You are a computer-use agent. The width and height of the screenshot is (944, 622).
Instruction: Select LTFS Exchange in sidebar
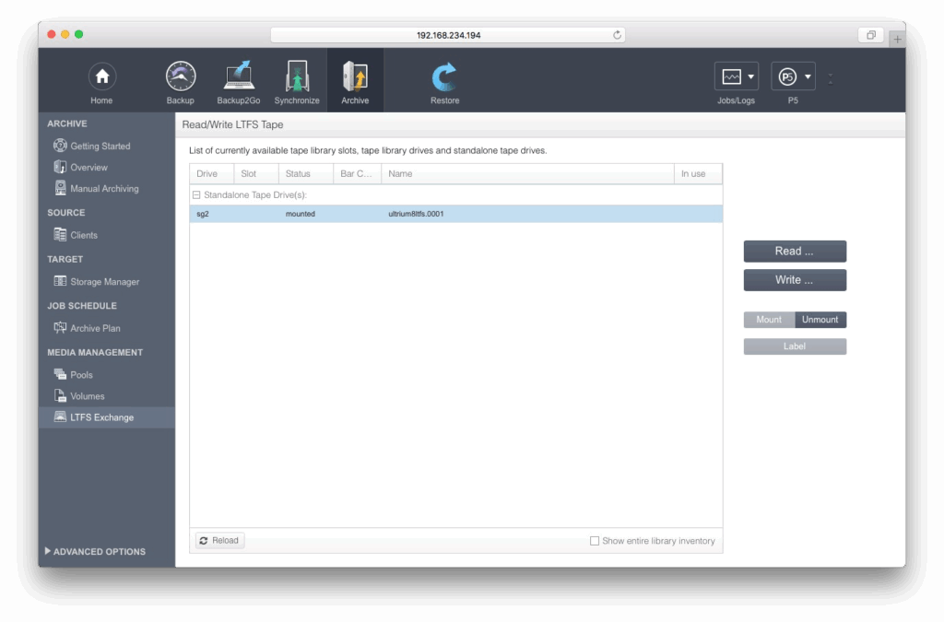point(101,417)
